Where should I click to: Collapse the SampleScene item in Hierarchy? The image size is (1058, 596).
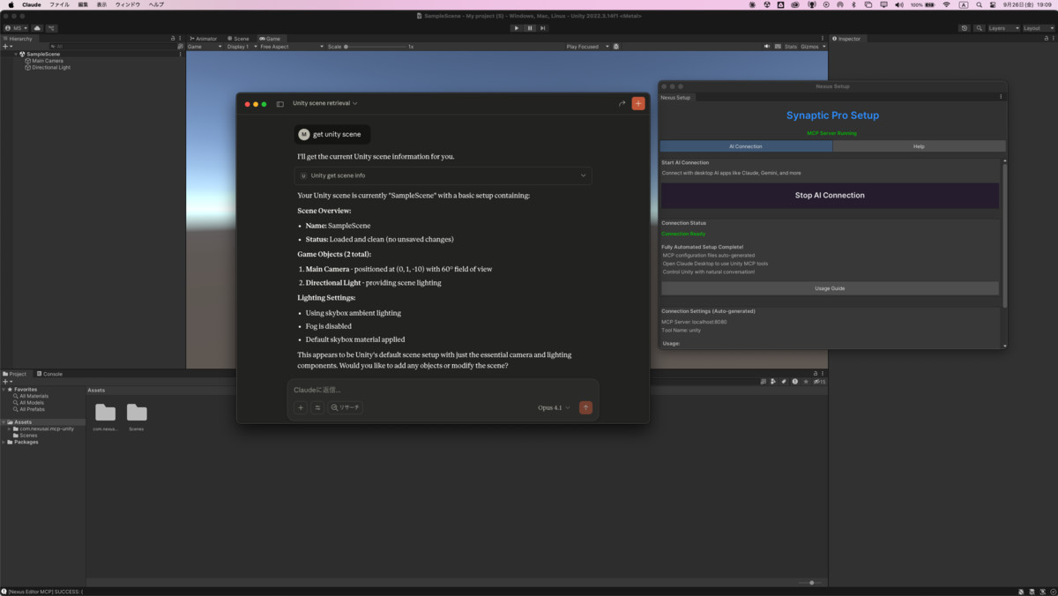click(16, 54)
